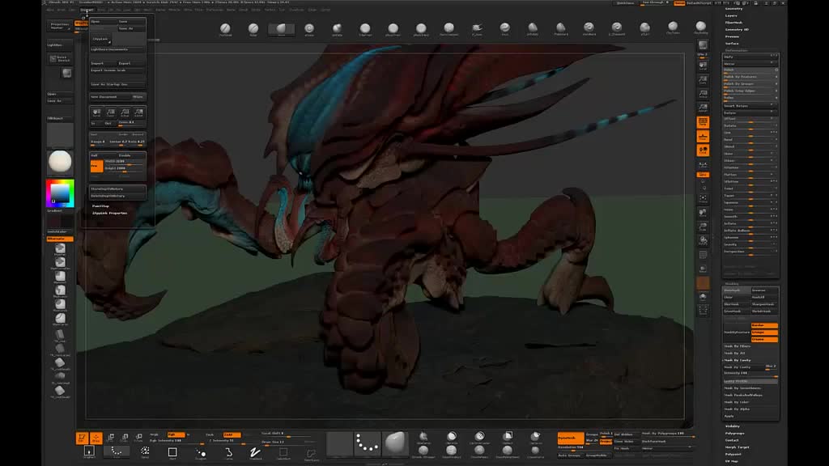Pick color in the color picker square

point(60,193)
